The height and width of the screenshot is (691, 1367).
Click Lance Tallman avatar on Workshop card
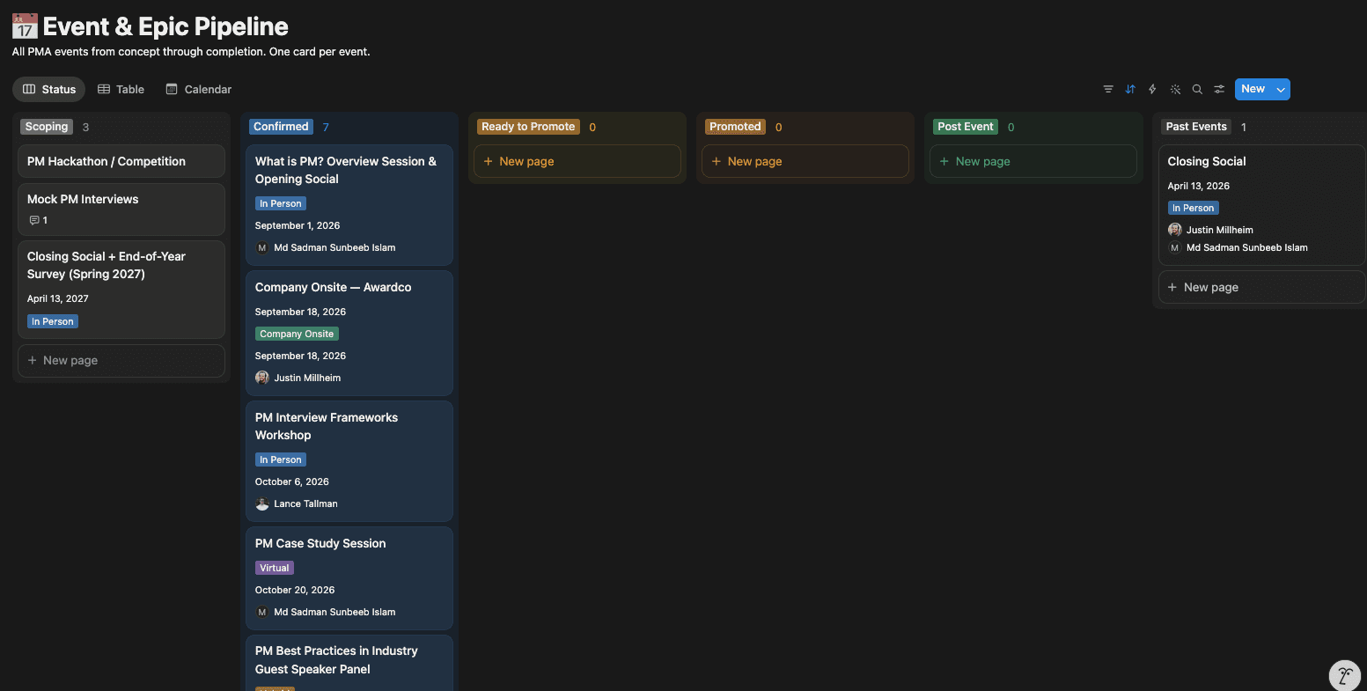click(x=262, y=504)
